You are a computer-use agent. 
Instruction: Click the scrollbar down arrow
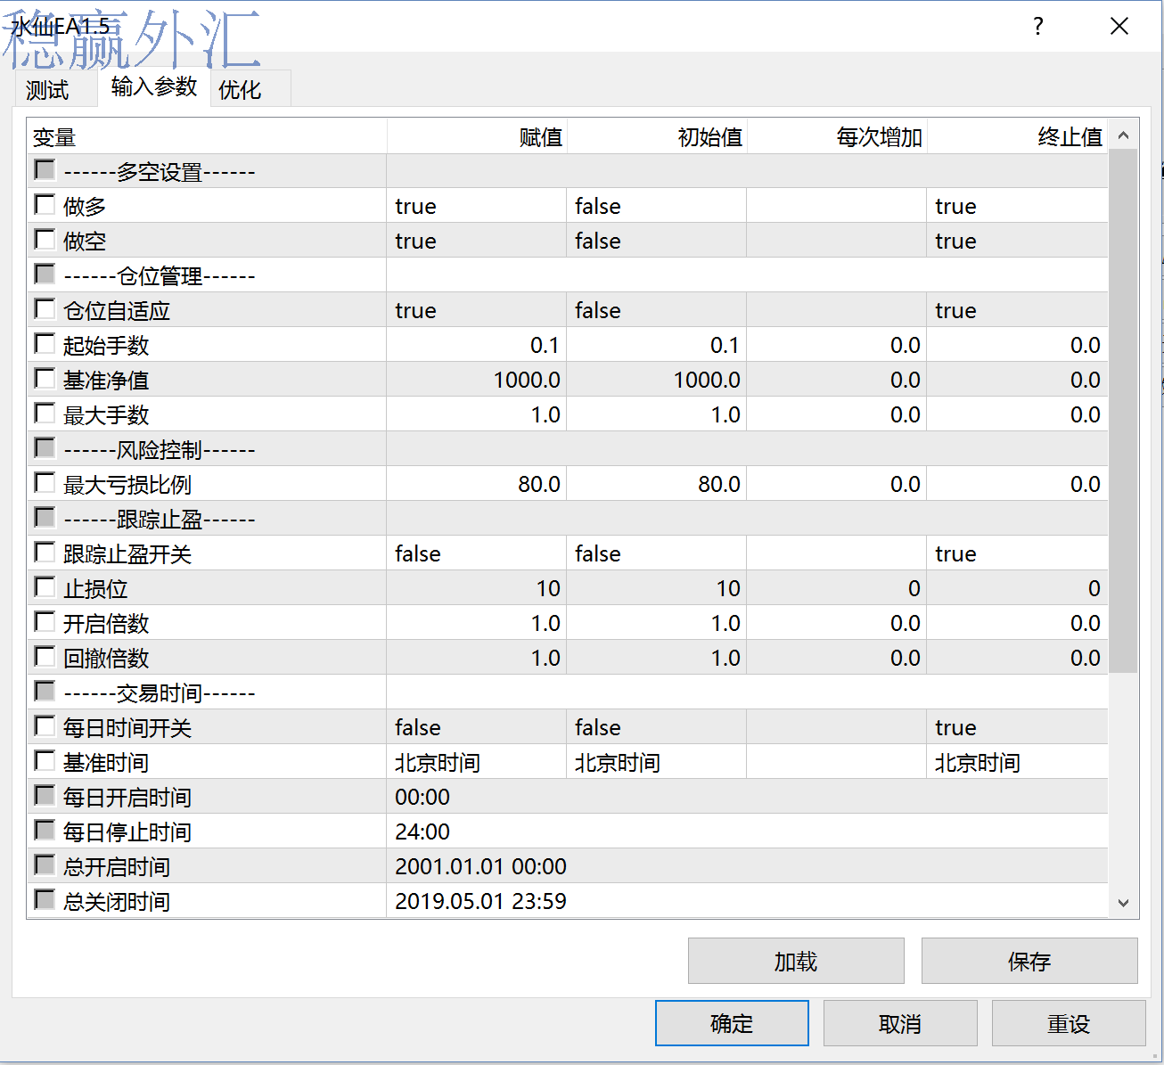(1123, 903)
